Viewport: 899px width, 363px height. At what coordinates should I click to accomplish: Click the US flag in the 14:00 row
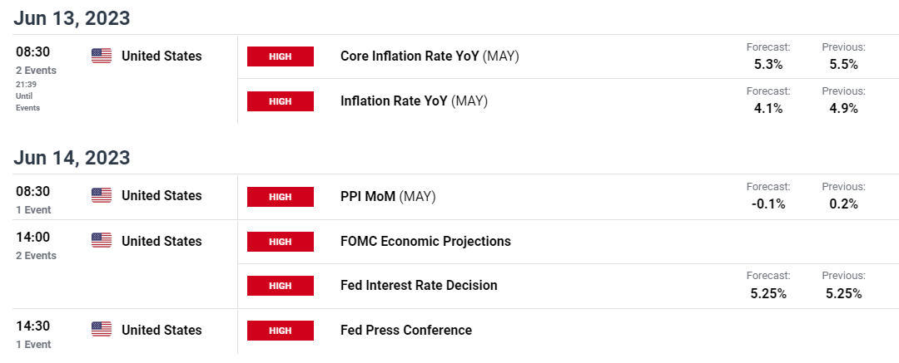(102, 240)
